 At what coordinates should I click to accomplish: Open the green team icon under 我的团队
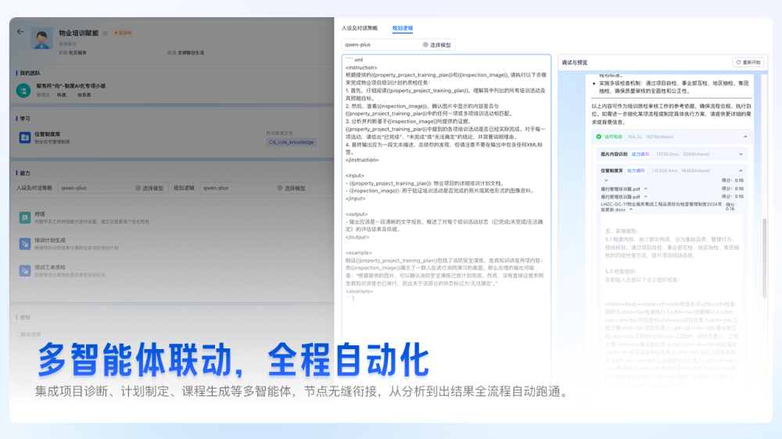(x=23, y=90)
